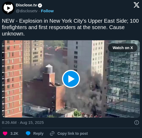142x138 pixels.
Task: Follow the disclosetv account
Action: point(47,11)
